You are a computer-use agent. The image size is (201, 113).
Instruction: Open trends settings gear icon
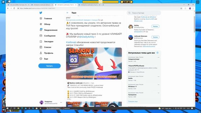pos(158,53)
